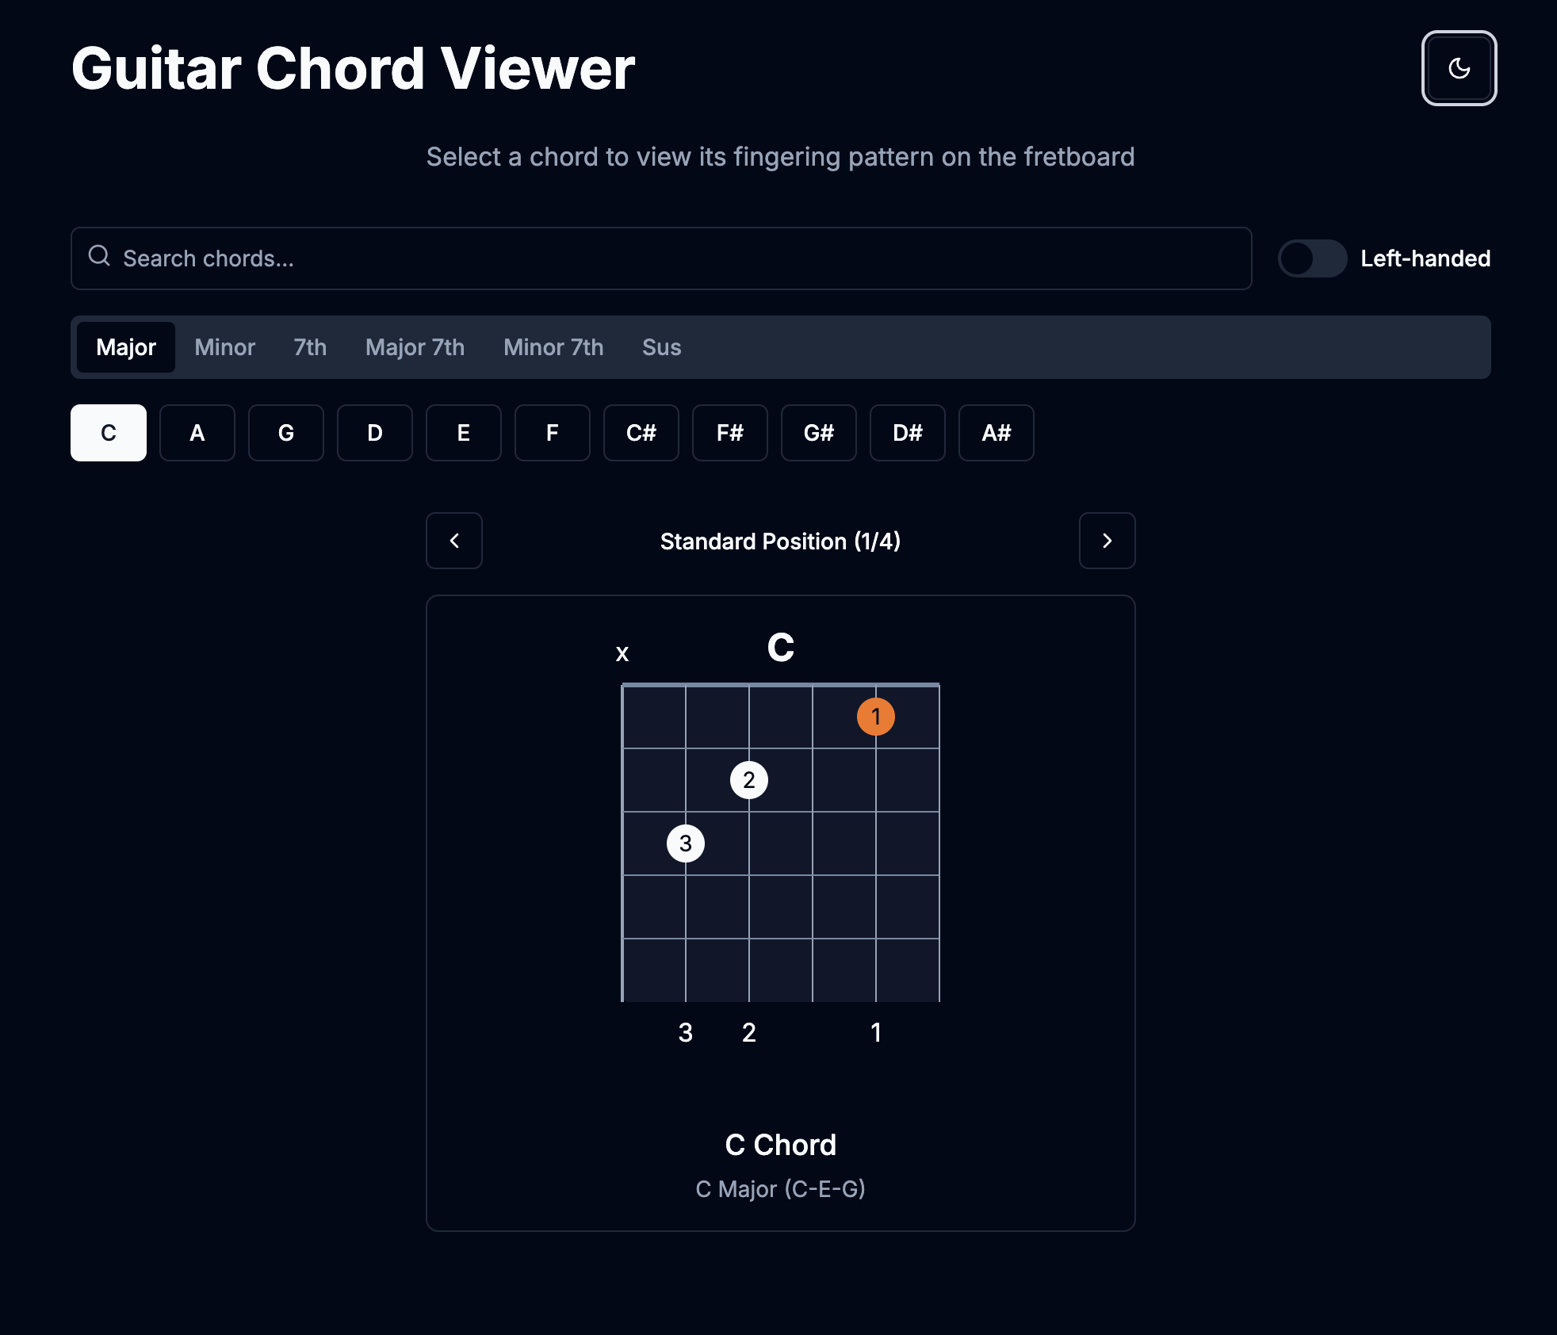
Task: Open the Sus chord category
Action: (x=660, y=347)
